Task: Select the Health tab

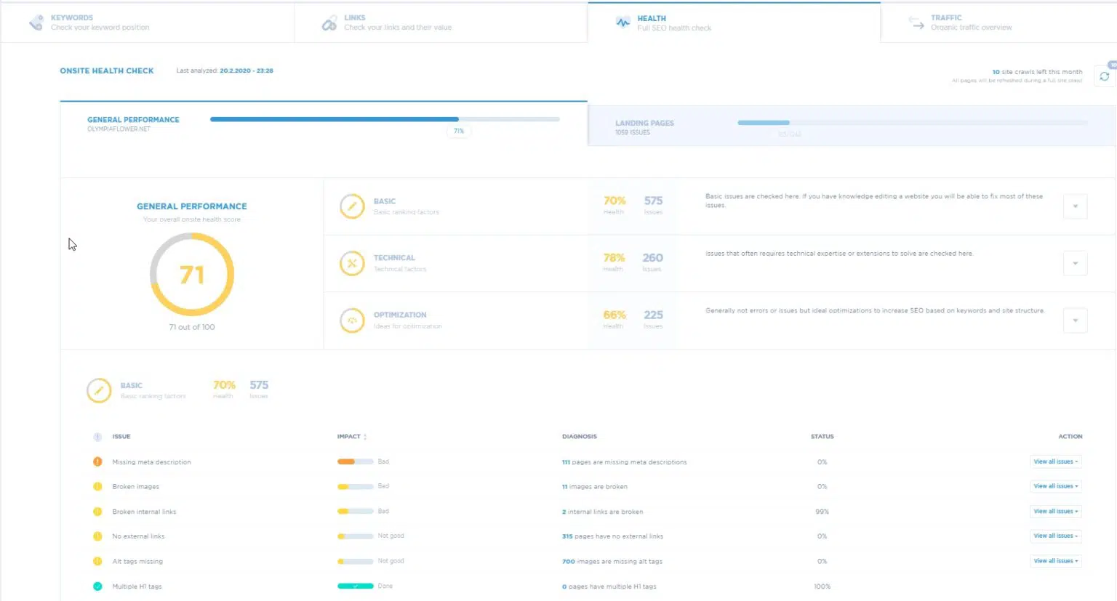Action: coord(734,23)
